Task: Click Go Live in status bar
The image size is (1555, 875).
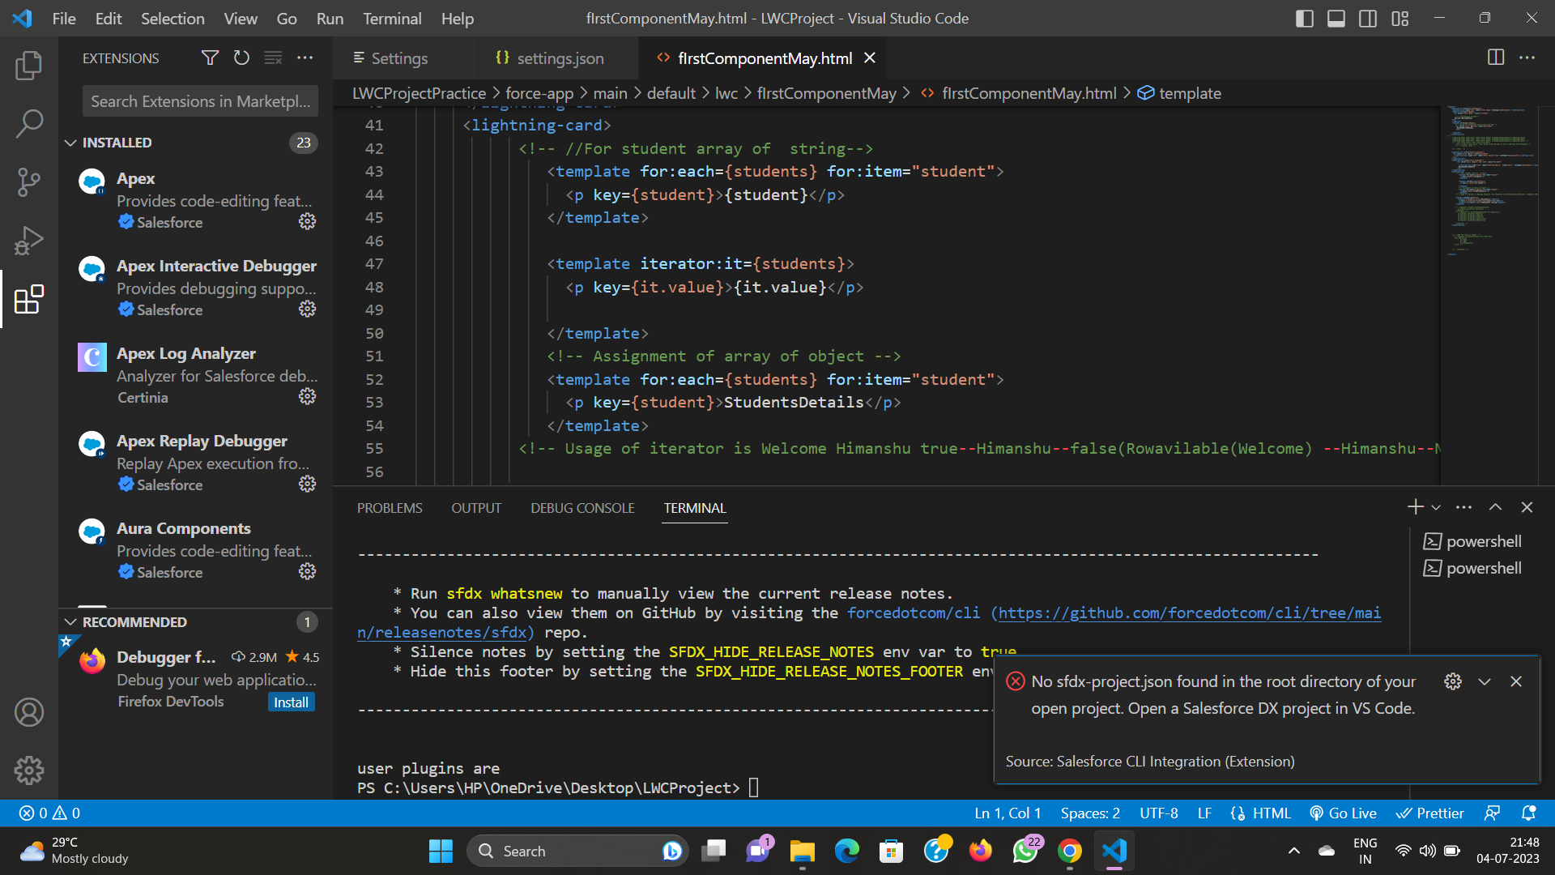Action: 1343,813
